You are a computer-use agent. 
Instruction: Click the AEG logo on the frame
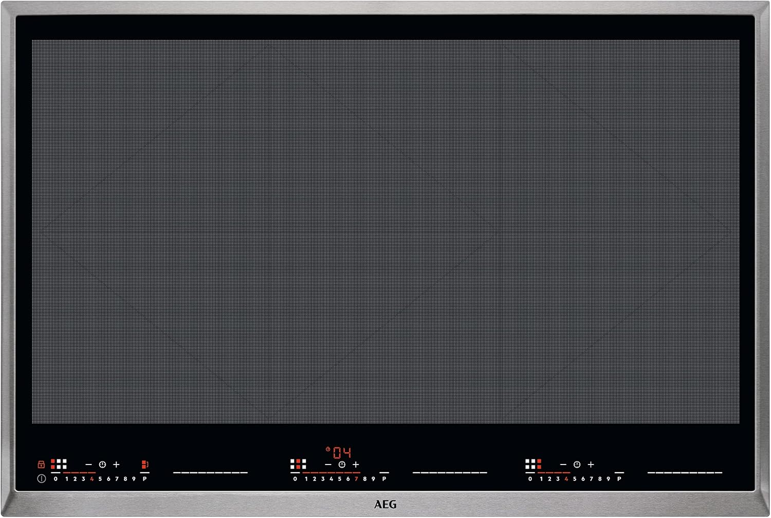385,505
